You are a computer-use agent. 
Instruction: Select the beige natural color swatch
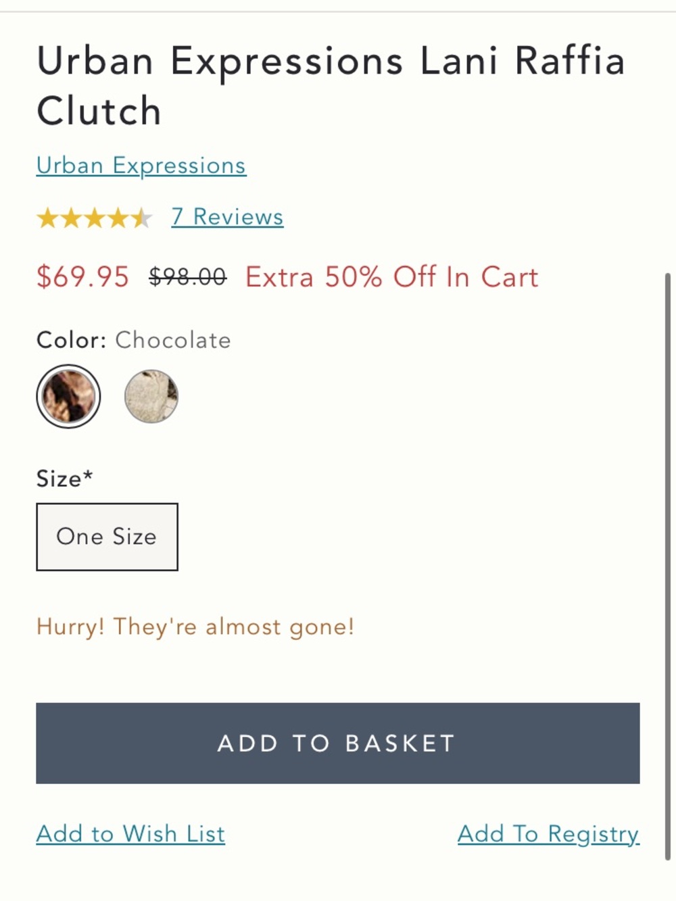151,396
